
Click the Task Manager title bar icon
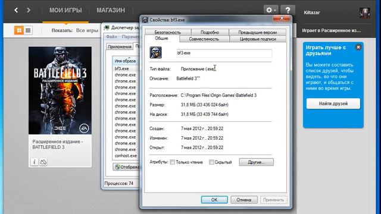[107, 28]
